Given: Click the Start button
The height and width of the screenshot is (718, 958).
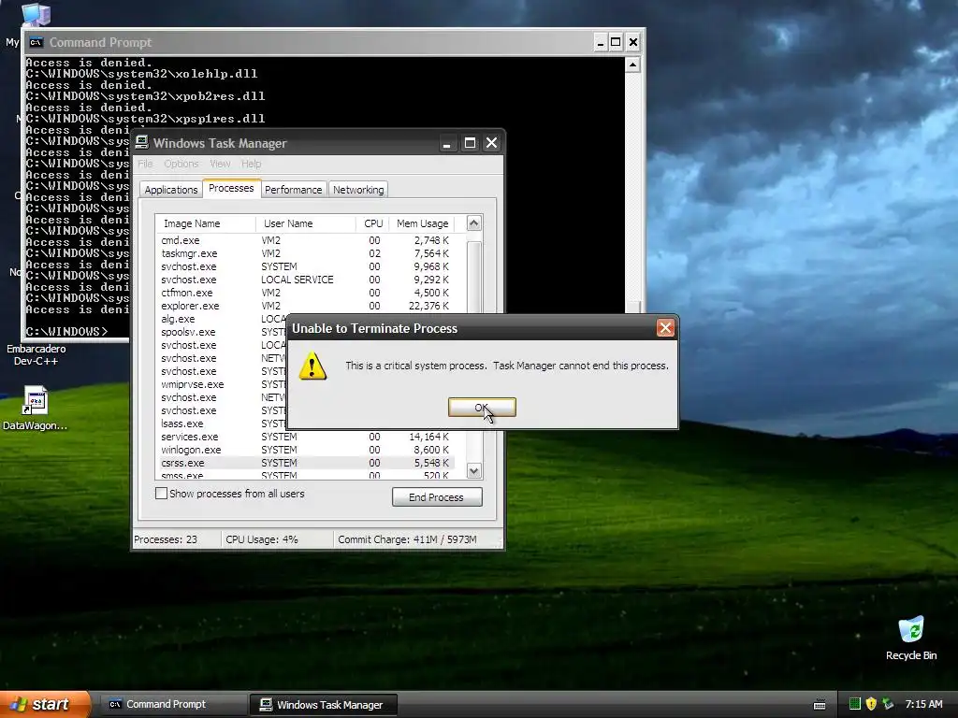Looking at the screenshot, I should pos(45,704).
